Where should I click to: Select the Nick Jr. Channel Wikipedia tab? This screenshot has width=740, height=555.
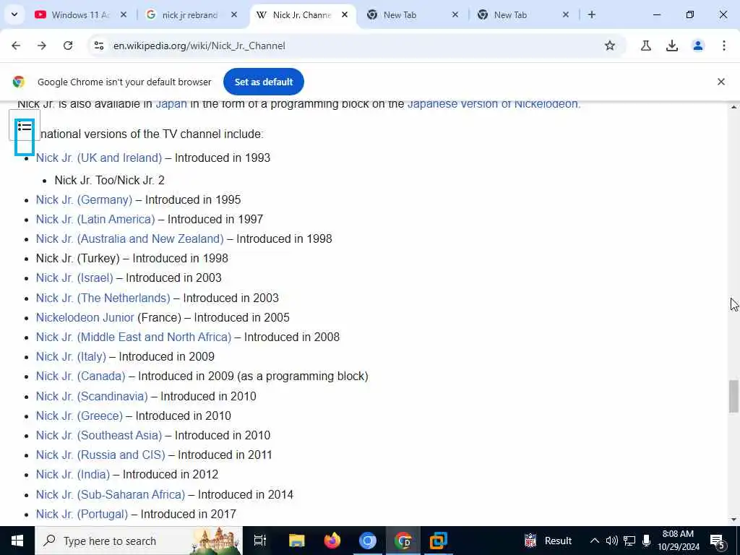pyautogui.click(x=302, y=14)
